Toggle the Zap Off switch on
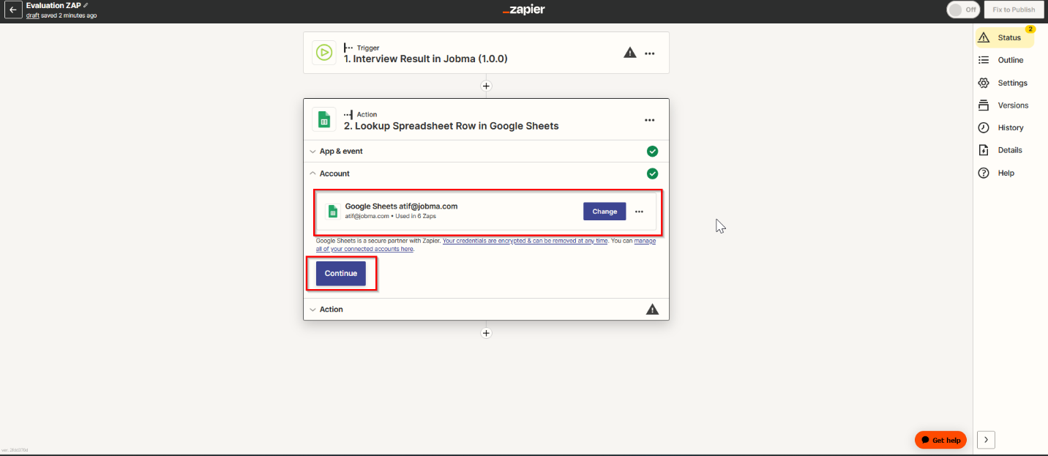 point(963,10)
